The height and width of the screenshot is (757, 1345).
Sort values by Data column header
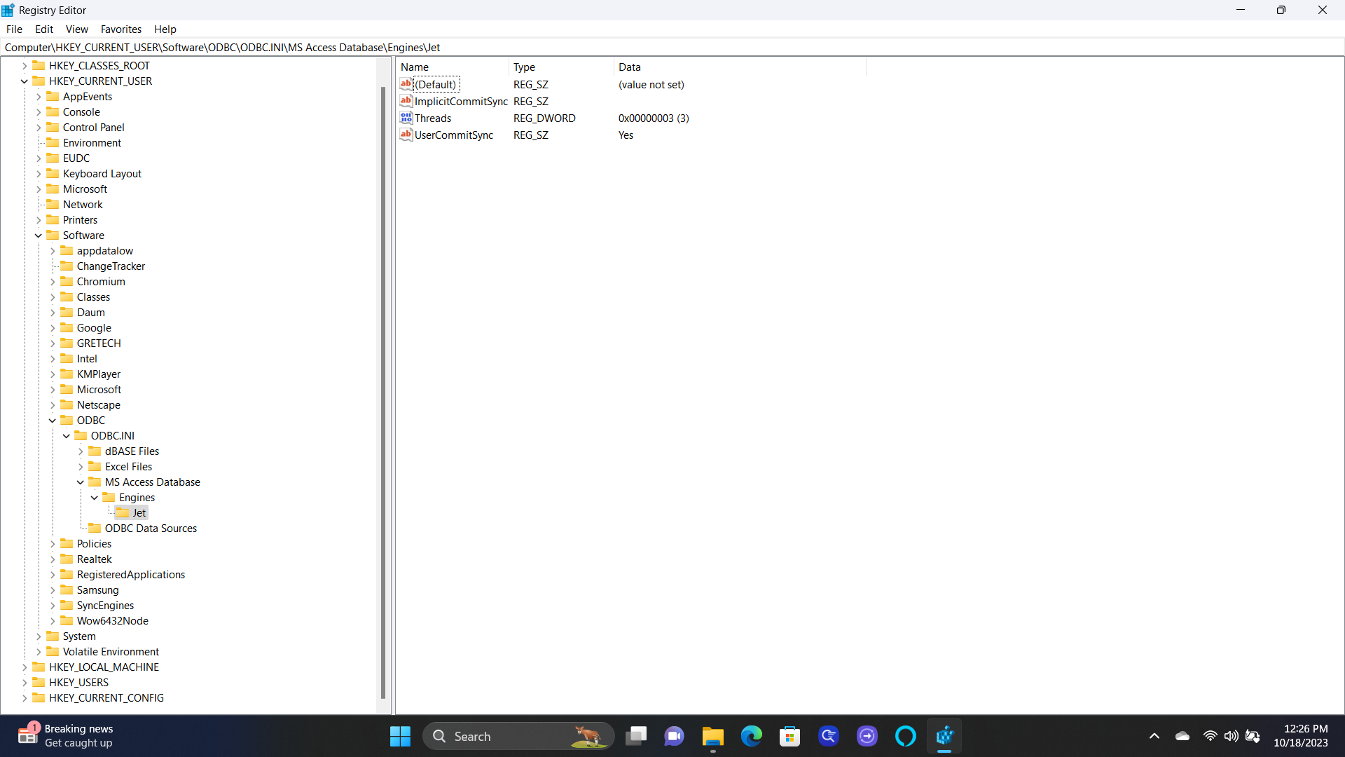tap(740, 67)
